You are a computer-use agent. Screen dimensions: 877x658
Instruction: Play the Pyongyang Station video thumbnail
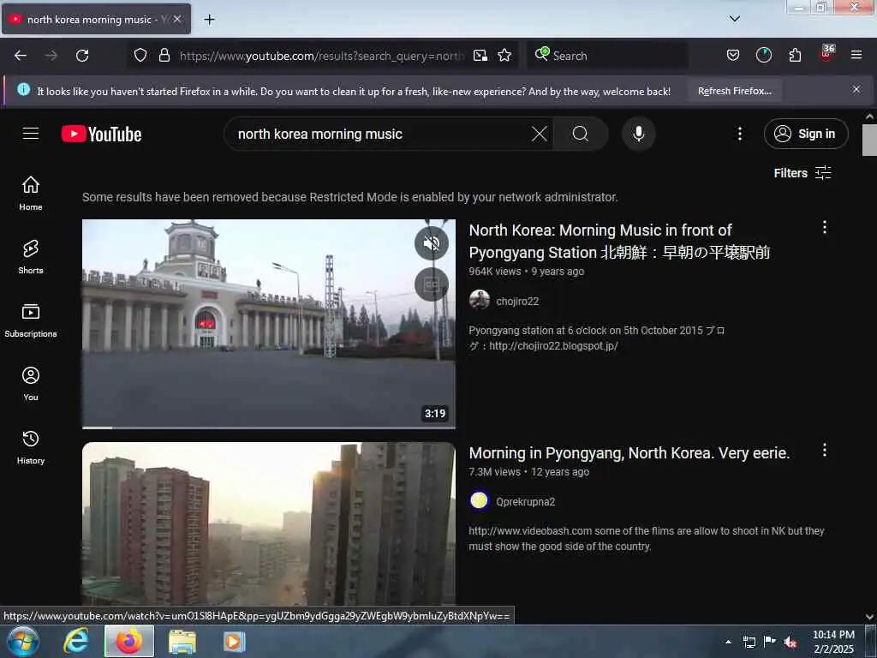pos(268,323)
